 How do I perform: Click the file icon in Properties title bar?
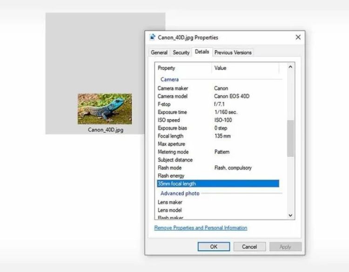(153, 37)
